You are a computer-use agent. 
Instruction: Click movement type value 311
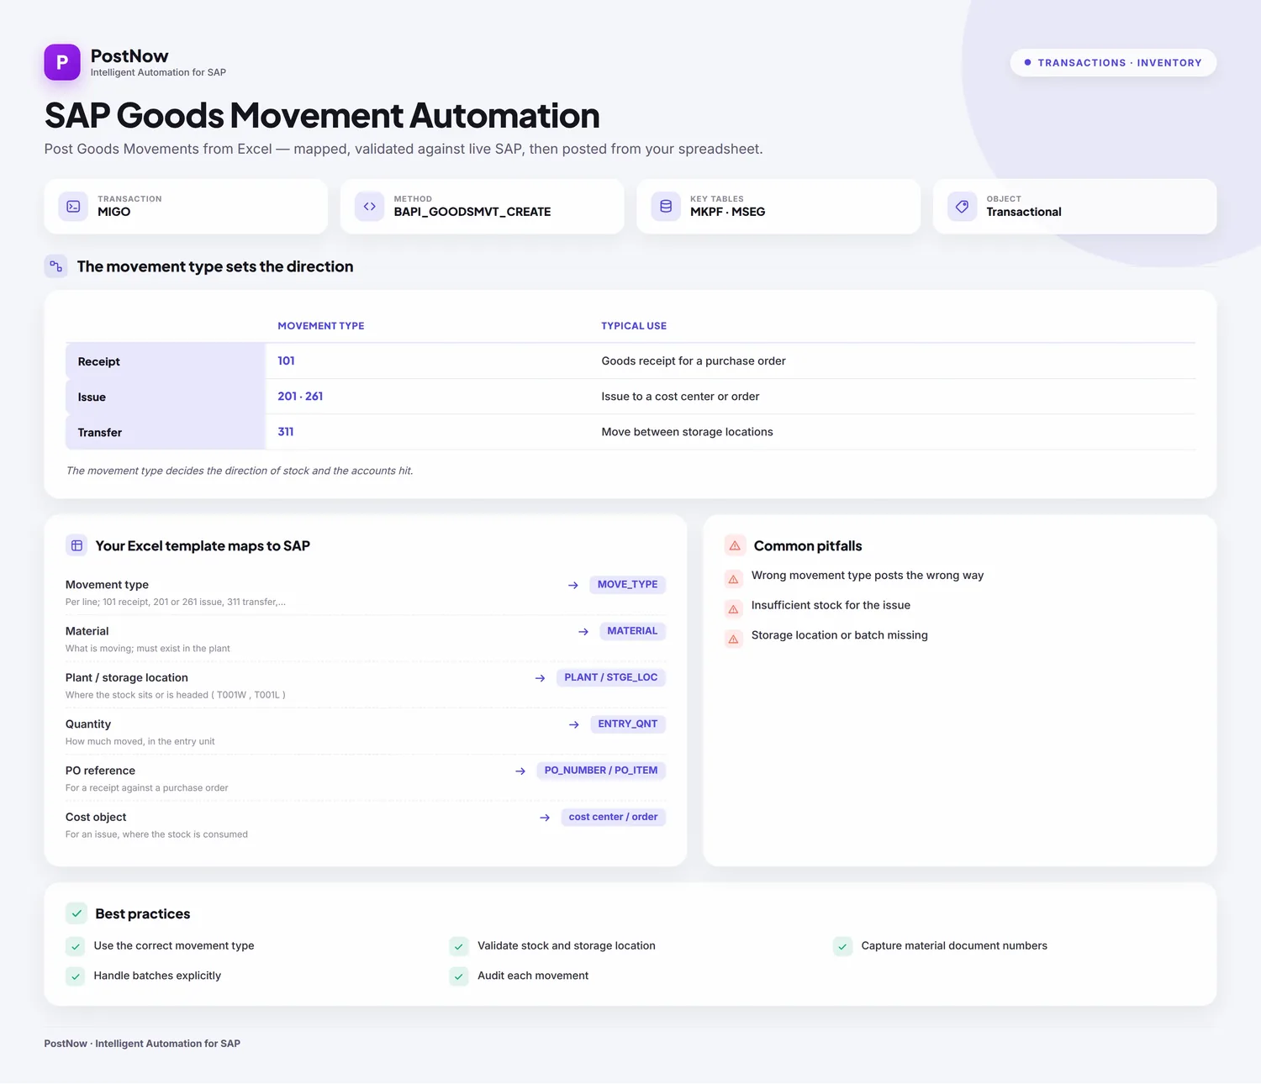tap(286, 432)
